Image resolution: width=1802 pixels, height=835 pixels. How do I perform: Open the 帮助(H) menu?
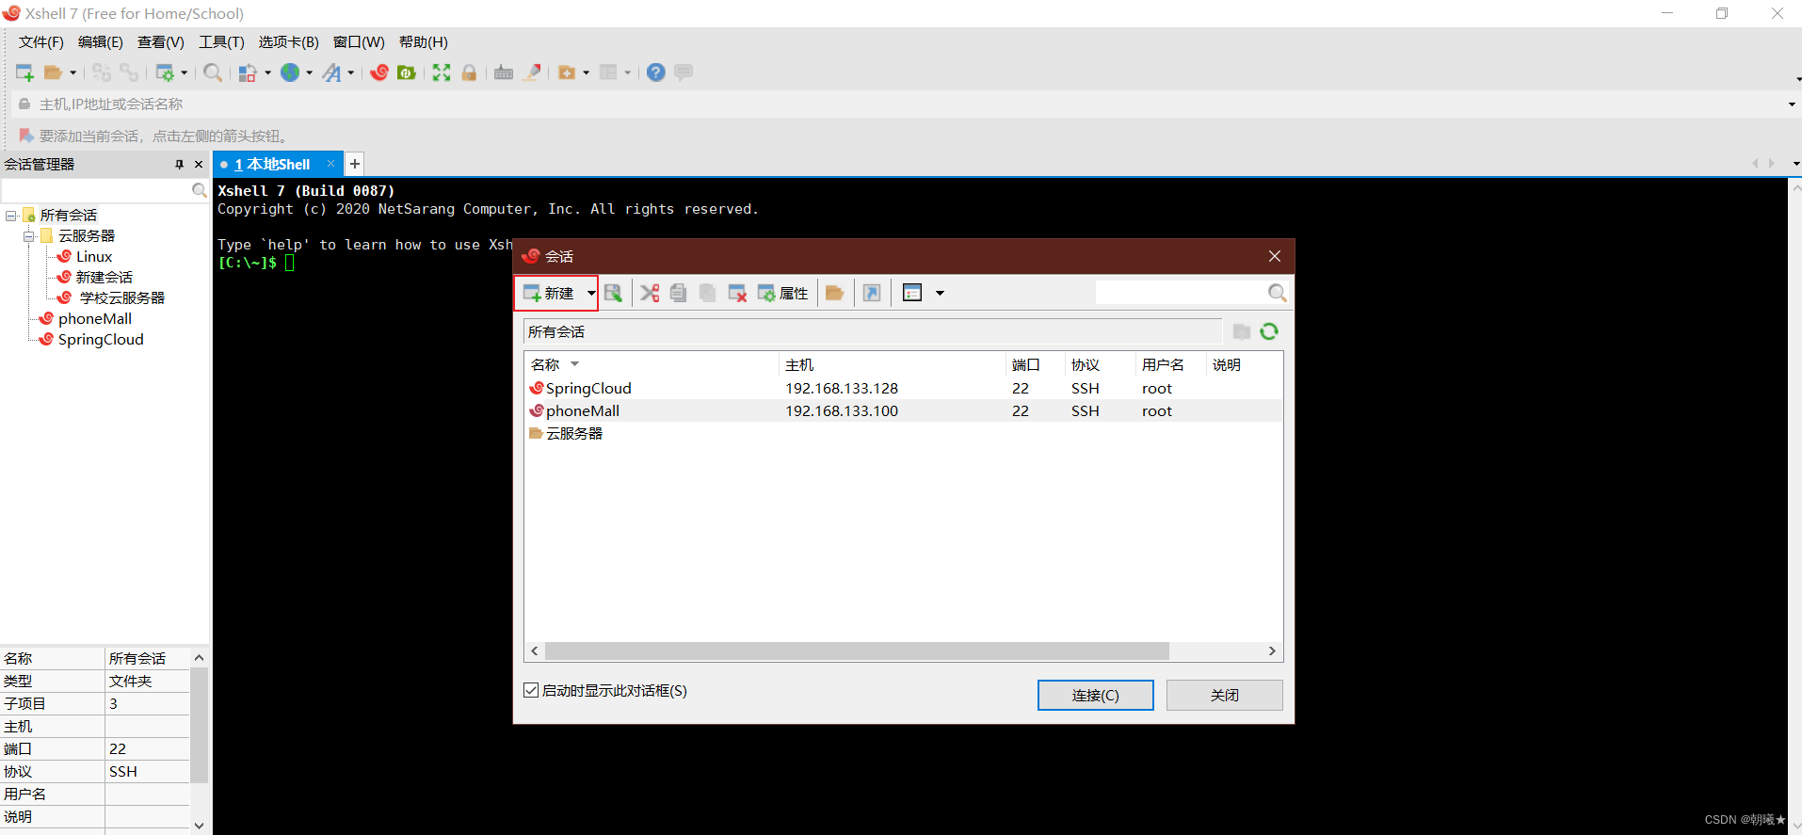pos(424,42)
